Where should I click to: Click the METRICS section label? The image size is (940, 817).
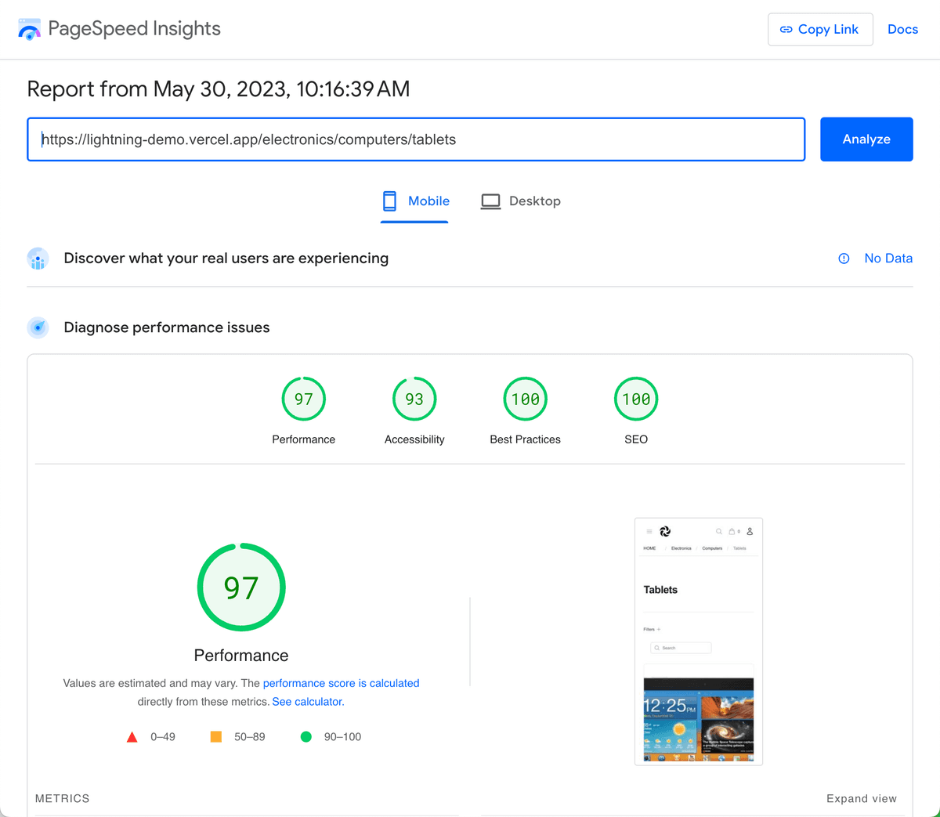(63, 798)
